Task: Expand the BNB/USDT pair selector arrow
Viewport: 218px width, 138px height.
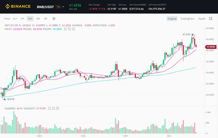Action: (64, 7)
